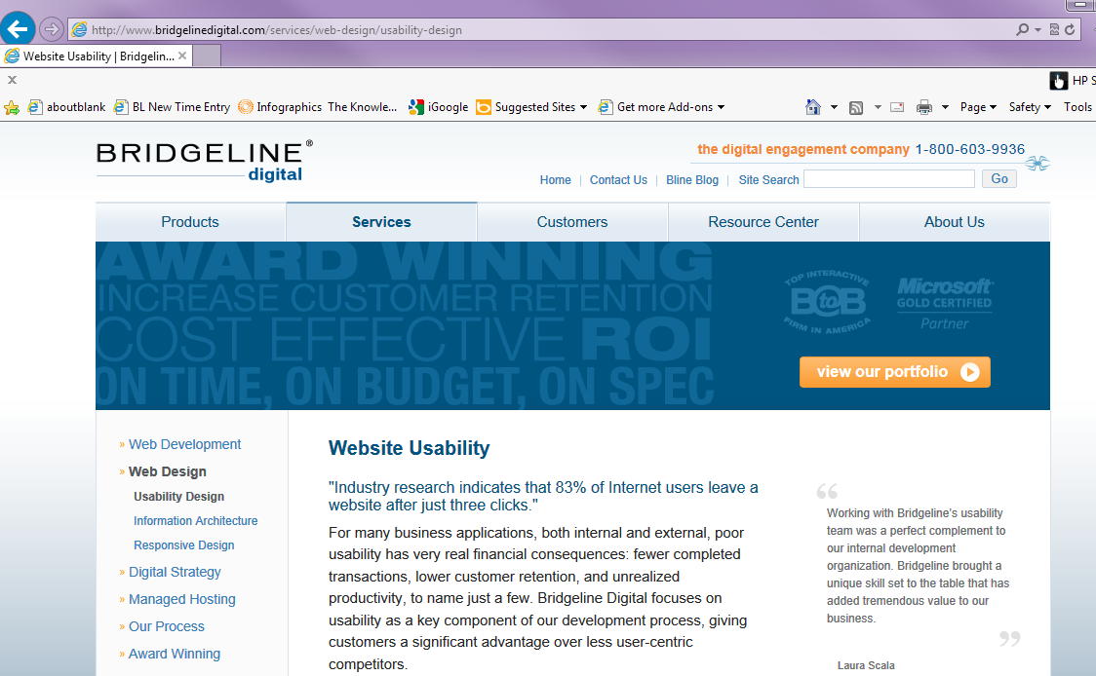The image size is (1096, 676).
Task: Click the page icon beside the URL
Action: point(80,29)
